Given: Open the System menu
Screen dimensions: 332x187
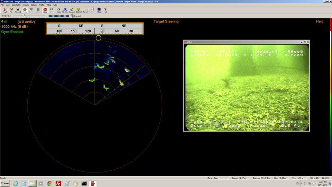Looking at the screenshot, I should 26,5.
